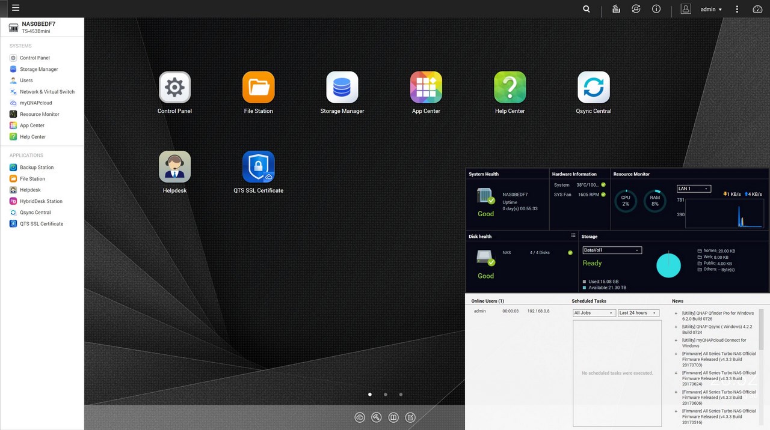Toggle the dashboard gauge icon
Screen dimensions: 770x430
(x=757, y=9)
